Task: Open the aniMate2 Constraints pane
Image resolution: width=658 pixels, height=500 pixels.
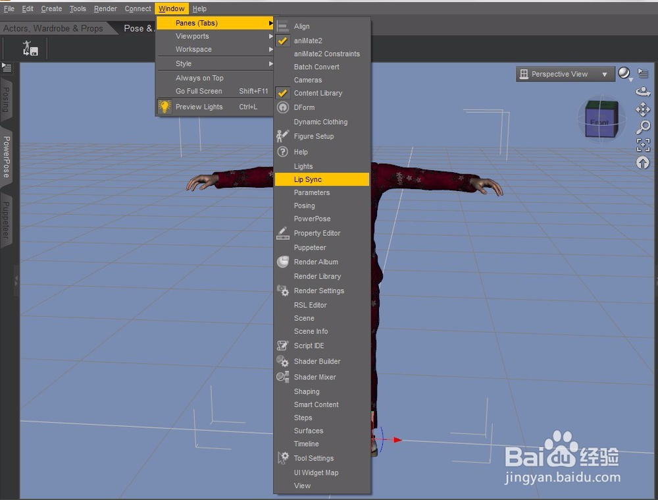Action: pyautogui.click(x=322, y=54)
